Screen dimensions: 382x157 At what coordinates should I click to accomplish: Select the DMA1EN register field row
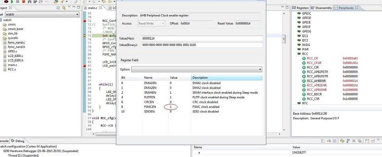(191, 83)
